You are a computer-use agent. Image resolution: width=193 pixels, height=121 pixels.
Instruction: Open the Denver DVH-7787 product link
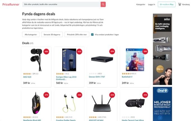point(97,77)
